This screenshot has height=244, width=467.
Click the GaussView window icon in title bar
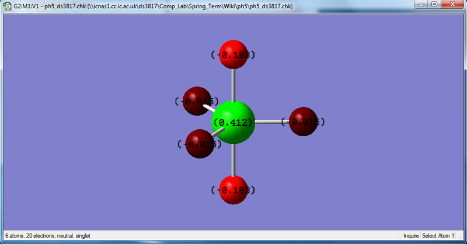[8, 6]
